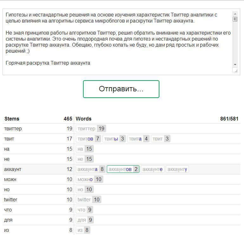Click the stem cell для
Image resolution: width=244 pixels, height=235 pixels.
(8, 220)
